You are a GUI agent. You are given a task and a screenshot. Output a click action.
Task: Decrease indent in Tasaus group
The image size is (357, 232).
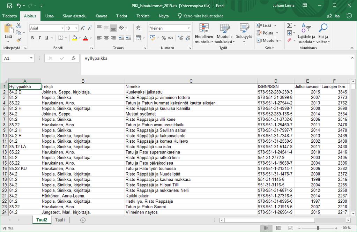[121, 38]
